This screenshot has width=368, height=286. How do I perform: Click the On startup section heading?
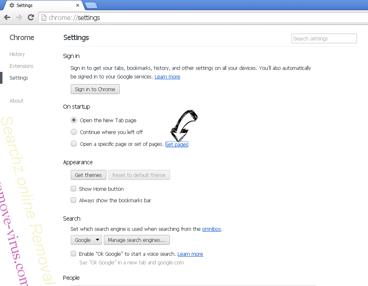[x=76, y=107]
